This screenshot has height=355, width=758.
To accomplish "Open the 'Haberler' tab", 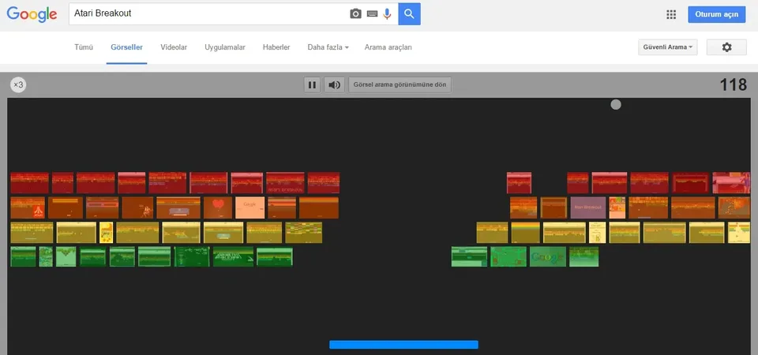I will (276, 47).
